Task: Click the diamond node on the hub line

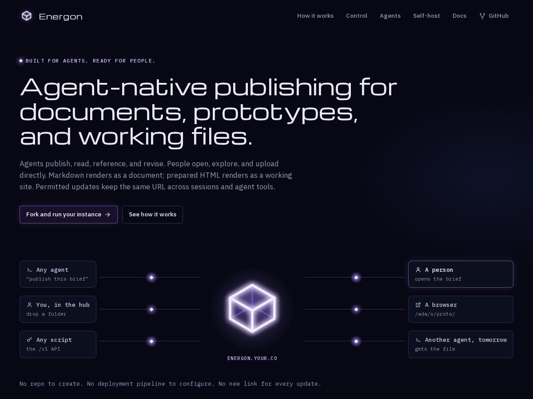Action: pos(151,309)
